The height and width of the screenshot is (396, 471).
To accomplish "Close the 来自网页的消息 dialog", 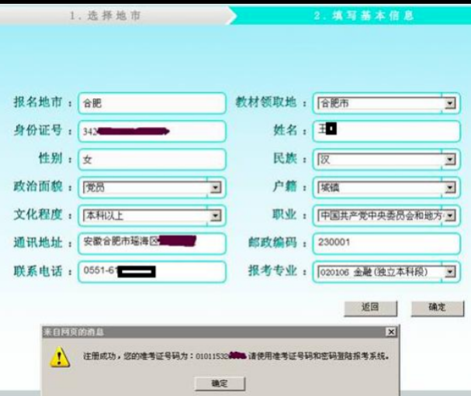I will (x=391, y=332).
